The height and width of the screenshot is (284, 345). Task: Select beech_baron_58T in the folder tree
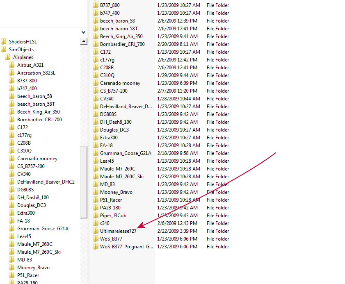[36, 104]
